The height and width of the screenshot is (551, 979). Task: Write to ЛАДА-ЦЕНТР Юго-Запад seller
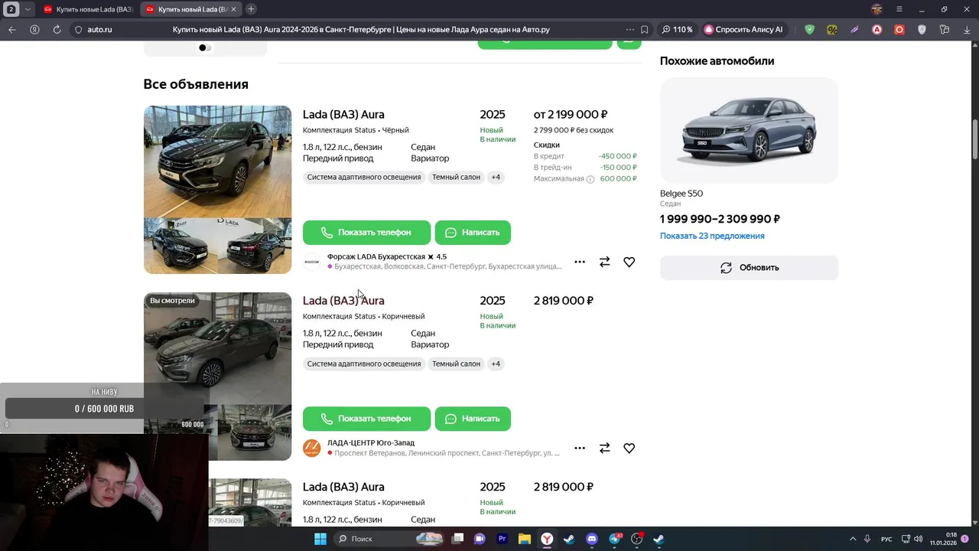473,419
